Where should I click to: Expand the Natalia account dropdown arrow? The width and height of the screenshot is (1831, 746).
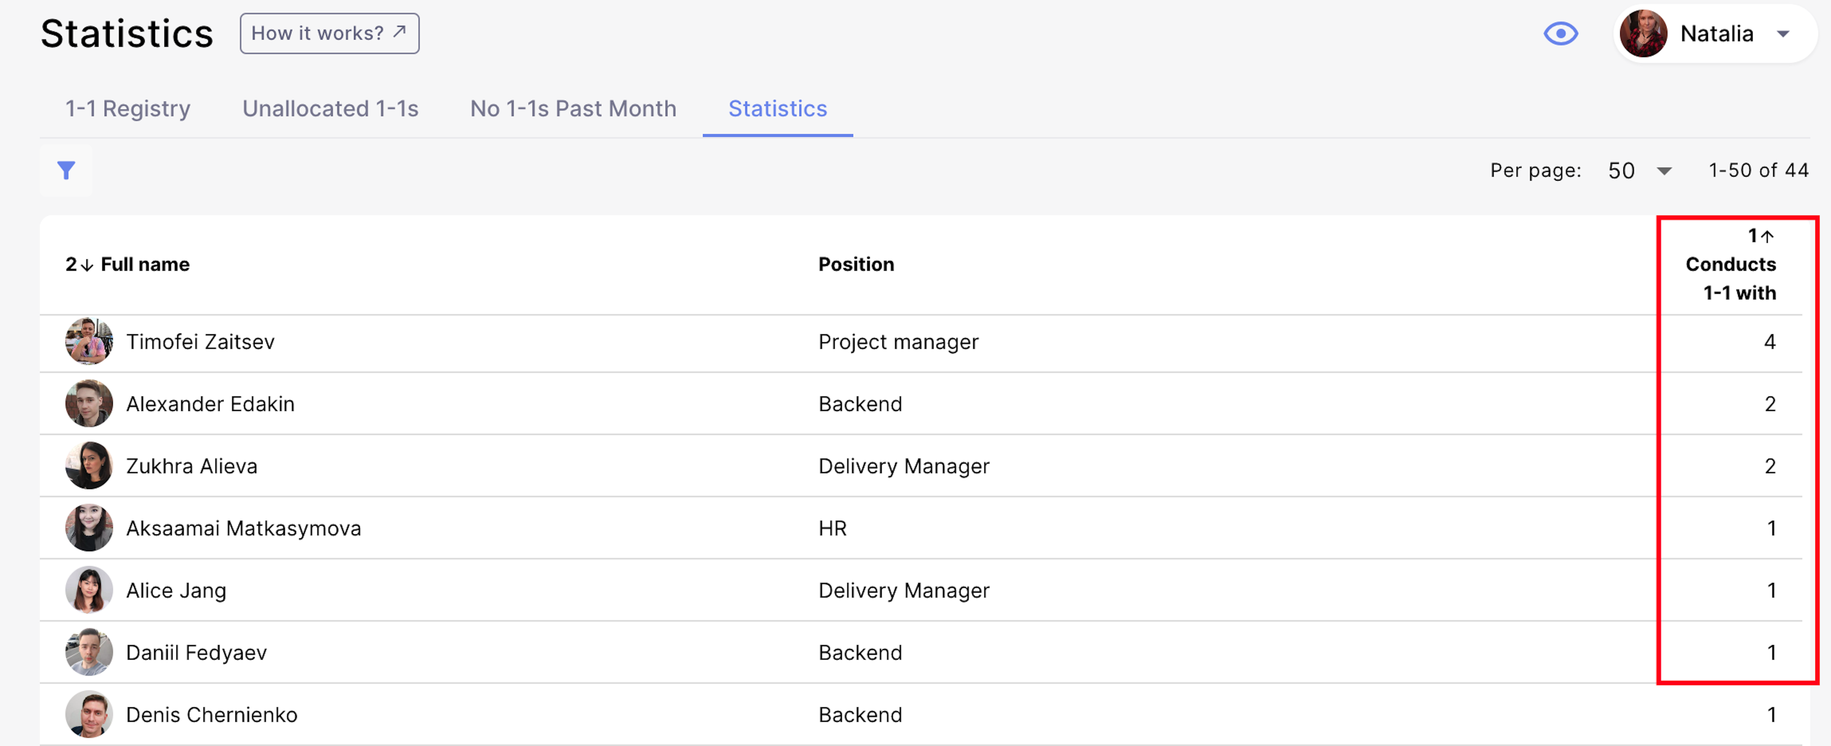[x=1783, y=33]
